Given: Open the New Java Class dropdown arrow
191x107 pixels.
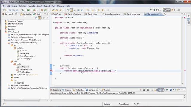Looking at the screenshot, I should click(48, 10).
